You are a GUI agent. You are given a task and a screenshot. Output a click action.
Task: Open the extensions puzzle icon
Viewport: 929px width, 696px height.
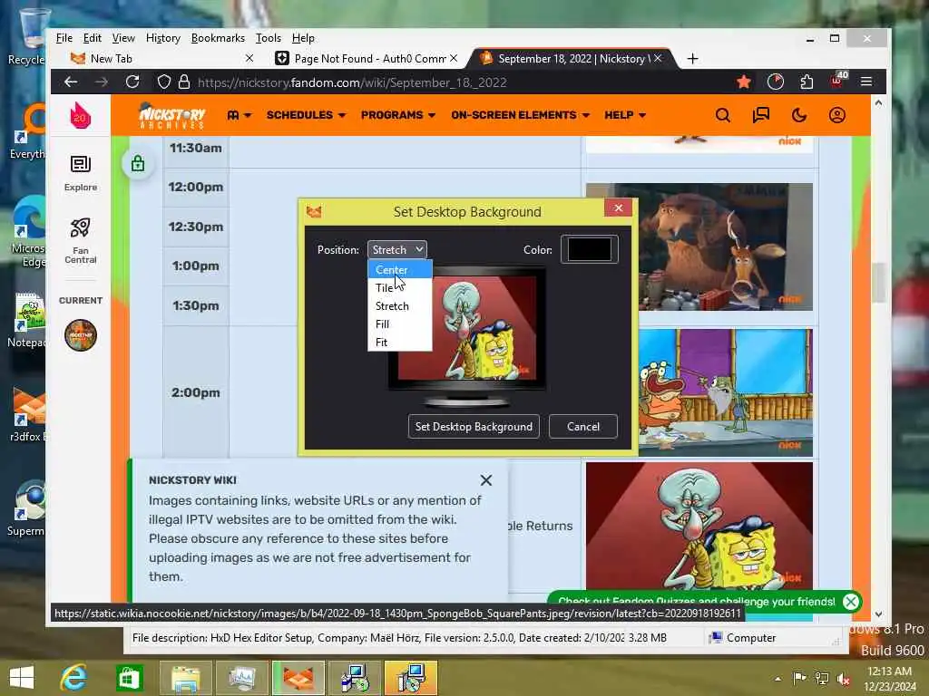[x=807, y=82]
